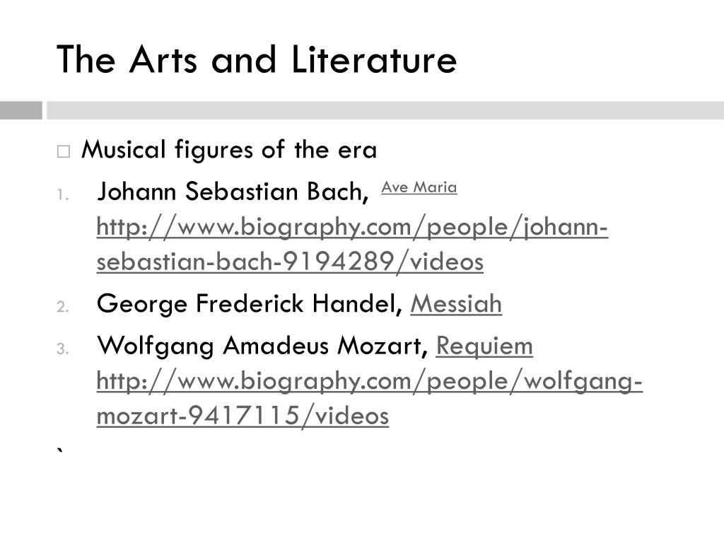Screen dimensions: 724x543
Task: Click the sebastian-bach-9194289/videos line of the link
Action: click(x=290, y=262)
